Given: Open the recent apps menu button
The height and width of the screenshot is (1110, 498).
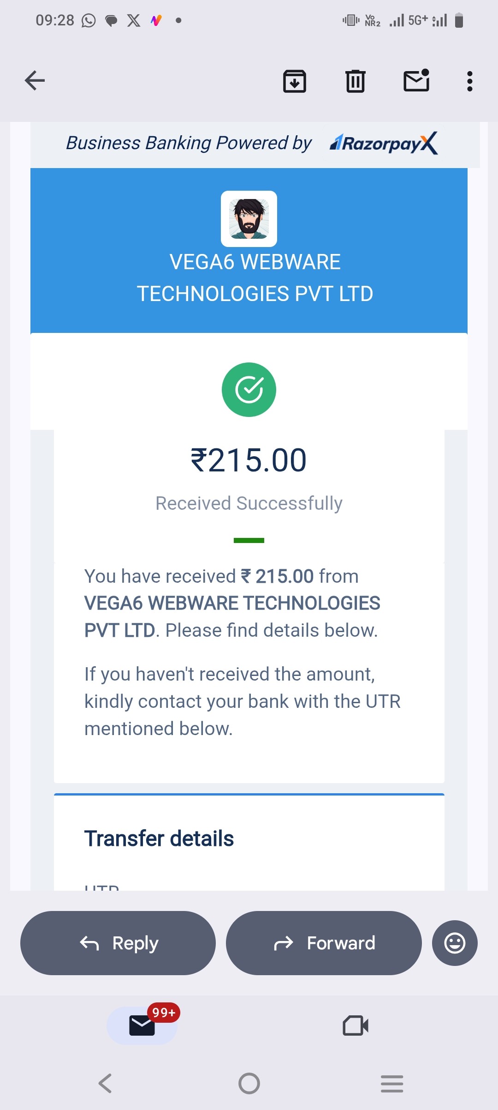Looking at the screenshot, I should coord(392,1083).
